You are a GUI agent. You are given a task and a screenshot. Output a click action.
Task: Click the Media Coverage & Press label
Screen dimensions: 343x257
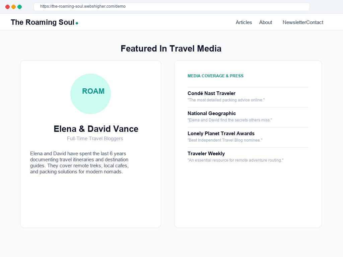coord(215,76)
